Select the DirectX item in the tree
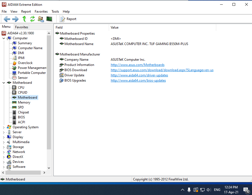 click(x=18, y=157)
